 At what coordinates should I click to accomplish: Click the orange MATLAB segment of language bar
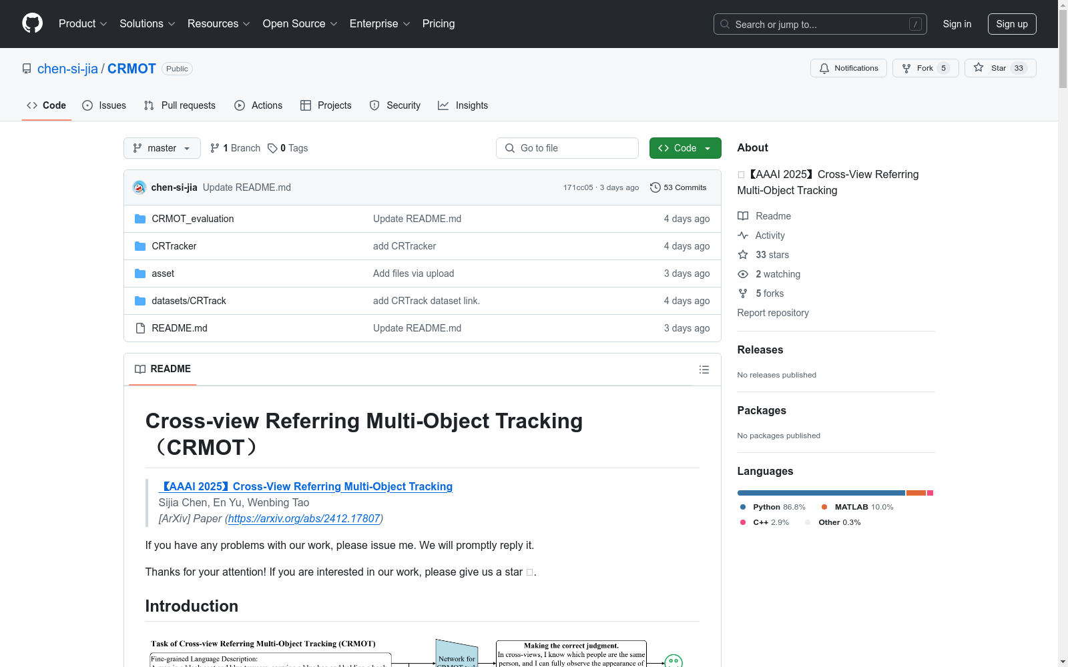pyautogui.click(x=916, y=493)
